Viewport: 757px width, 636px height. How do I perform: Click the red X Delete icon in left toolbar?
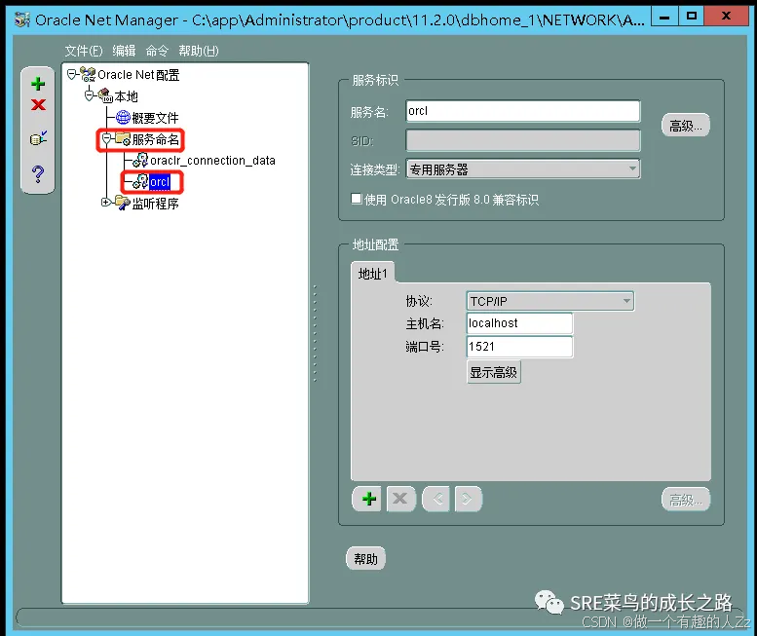click(x=38, y=105)
